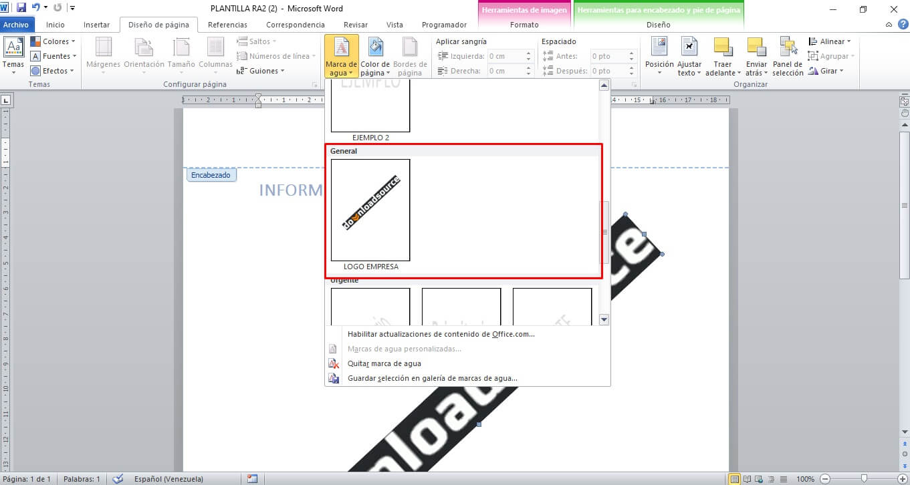Open the Guiones hyphenation dropdown
This screenshot has height=485, width=910.
[x=261, y=71]
